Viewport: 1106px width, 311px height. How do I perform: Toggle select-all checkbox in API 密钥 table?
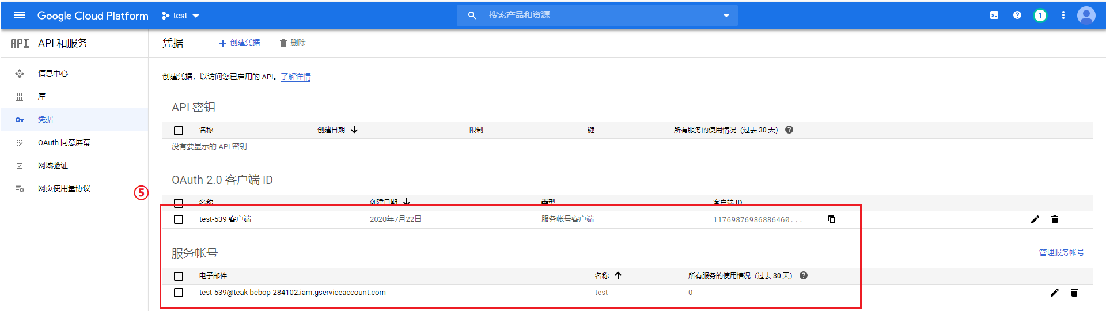(x=179, y=131)
